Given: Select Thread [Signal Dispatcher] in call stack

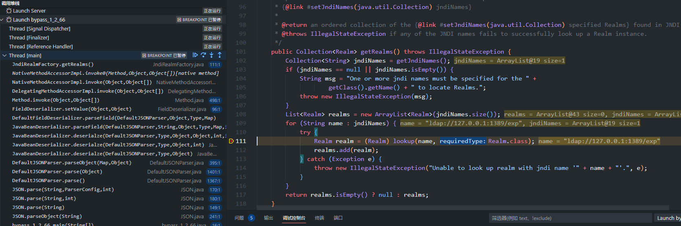Looking at the screenshot, I should click(40, 29).
